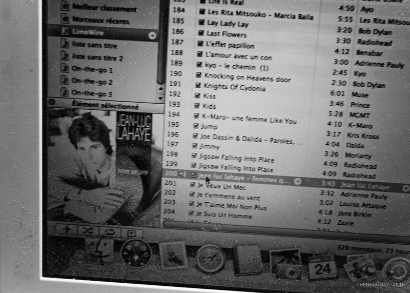This screenshot has width=410, height=293.
Task: Click artist Moriarty
Action: click(x=358, y=155)
